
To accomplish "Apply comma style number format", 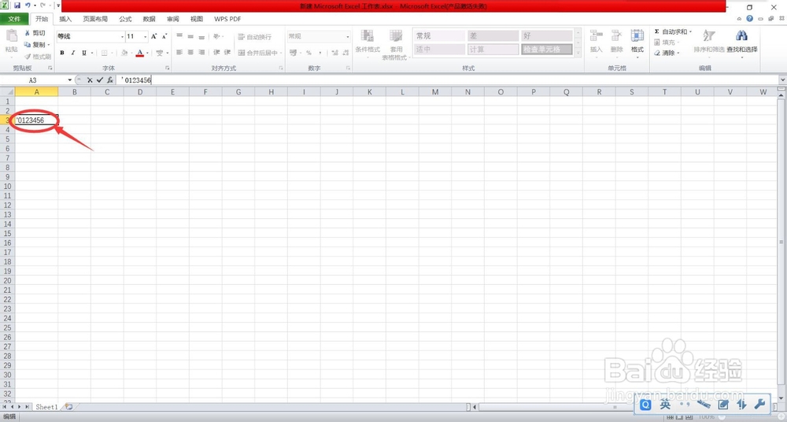I will pyautogui.click(x=320, y=53).
